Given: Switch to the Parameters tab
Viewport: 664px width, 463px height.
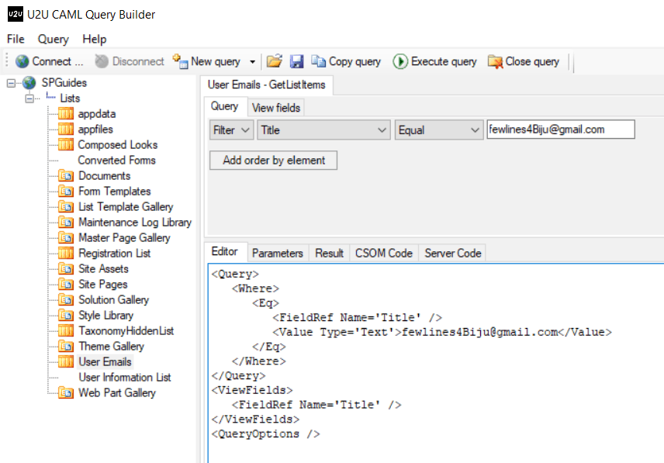Looking at the screenshot, I should coord(278,253).
